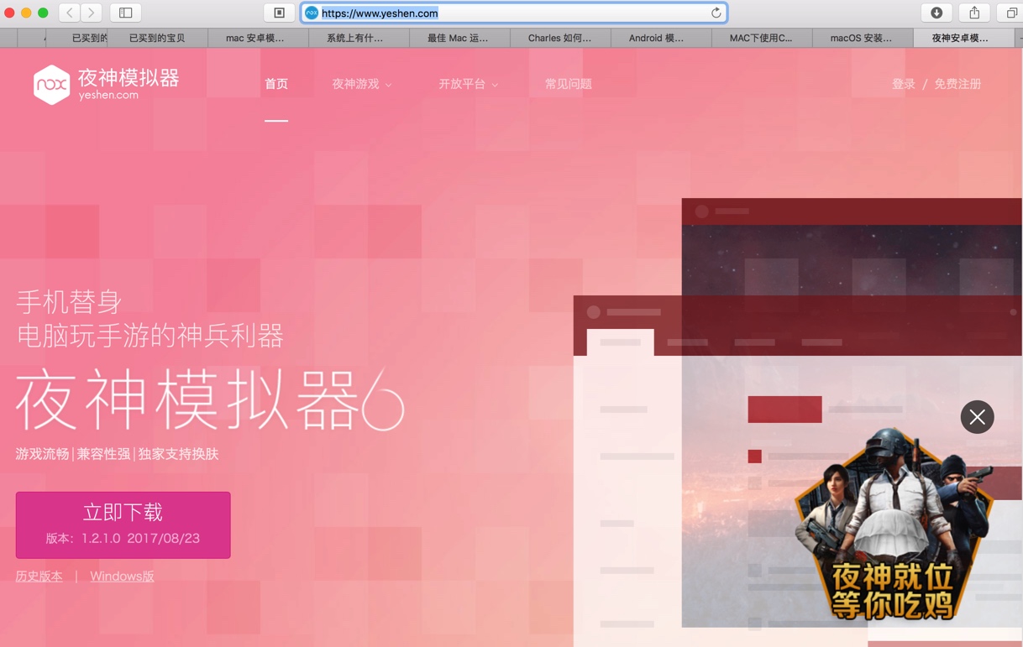Image resolution: width=1023 pixels, height=647 pixels.
Task: Click the 免费注册 link
Action: click(957, 84)
